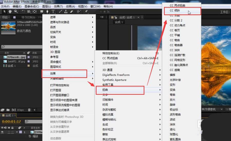Viewport: 231px width, 141px height.
Task: Open the 文件(F) menu
Action: [5, 6]
